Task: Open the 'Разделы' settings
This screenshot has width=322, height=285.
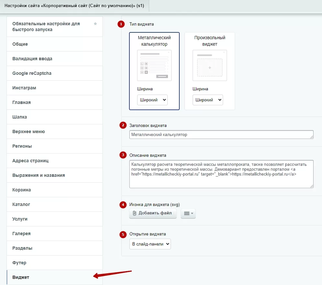Action: click(54, 248)
